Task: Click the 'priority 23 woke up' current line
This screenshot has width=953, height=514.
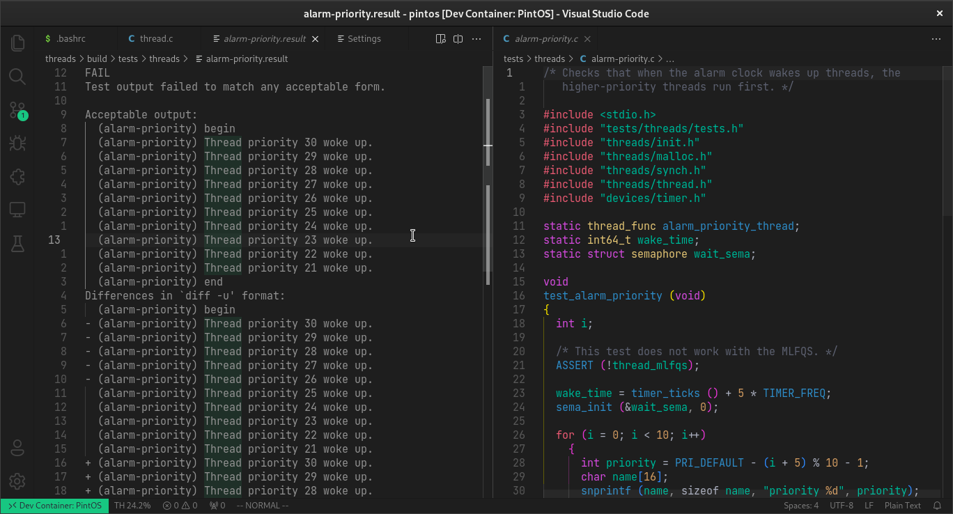Action: [x=235, y=240]
